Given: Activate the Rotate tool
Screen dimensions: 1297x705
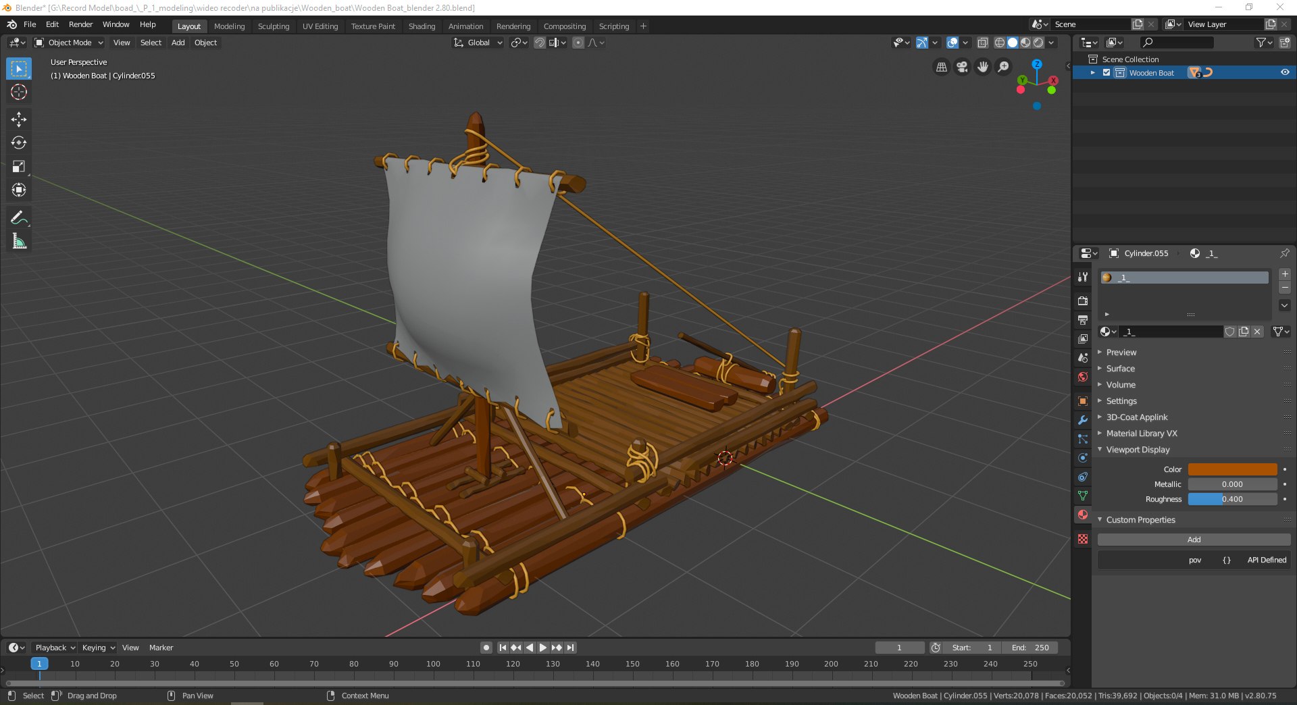Looking at the screenshot, I should click(x=19, y=143).
